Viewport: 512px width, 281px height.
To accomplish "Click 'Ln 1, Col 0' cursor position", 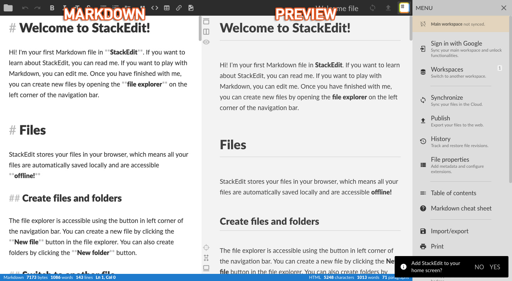I will [x=106, y=277].
